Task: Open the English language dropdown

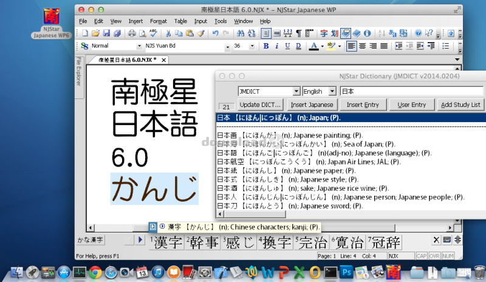Action: coord(332,91)
